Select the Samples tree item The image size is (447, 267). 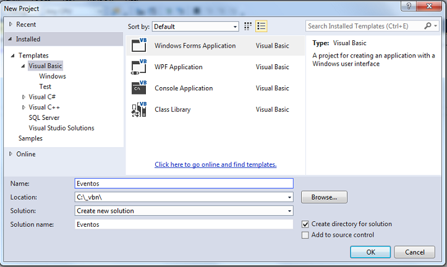pos(30,138)
